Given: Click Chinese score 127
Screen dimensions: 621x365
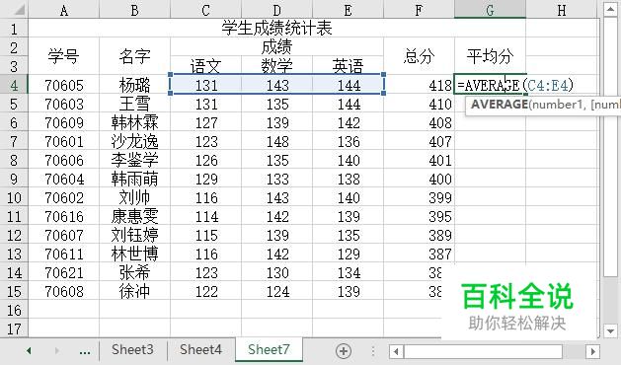Looking at the screenshot, I should (x=205, y=122).
